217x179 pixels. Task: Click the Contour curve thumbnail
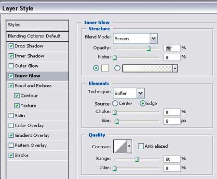(121, 146)
